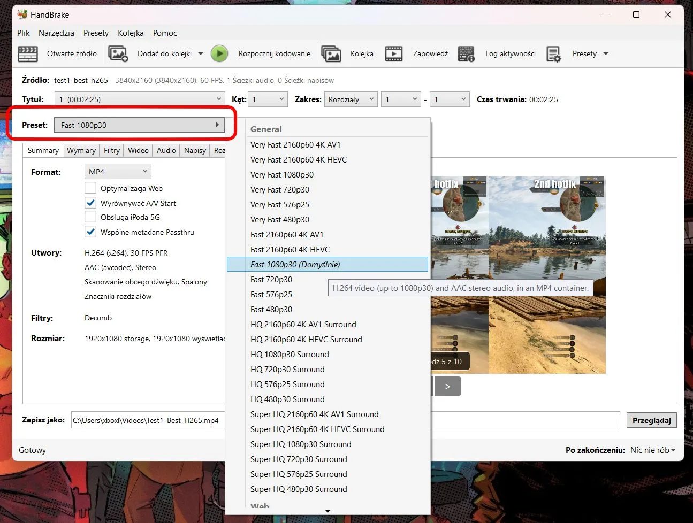Select preset Very Fast 2160p60 4K AV1

[x=328, y=145]
